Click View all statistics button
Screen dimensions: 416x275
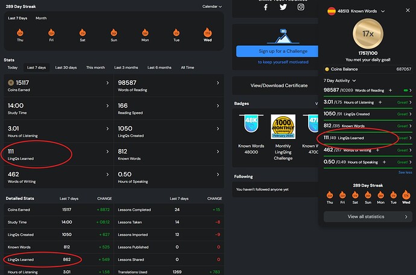click(x=368, y=217)
